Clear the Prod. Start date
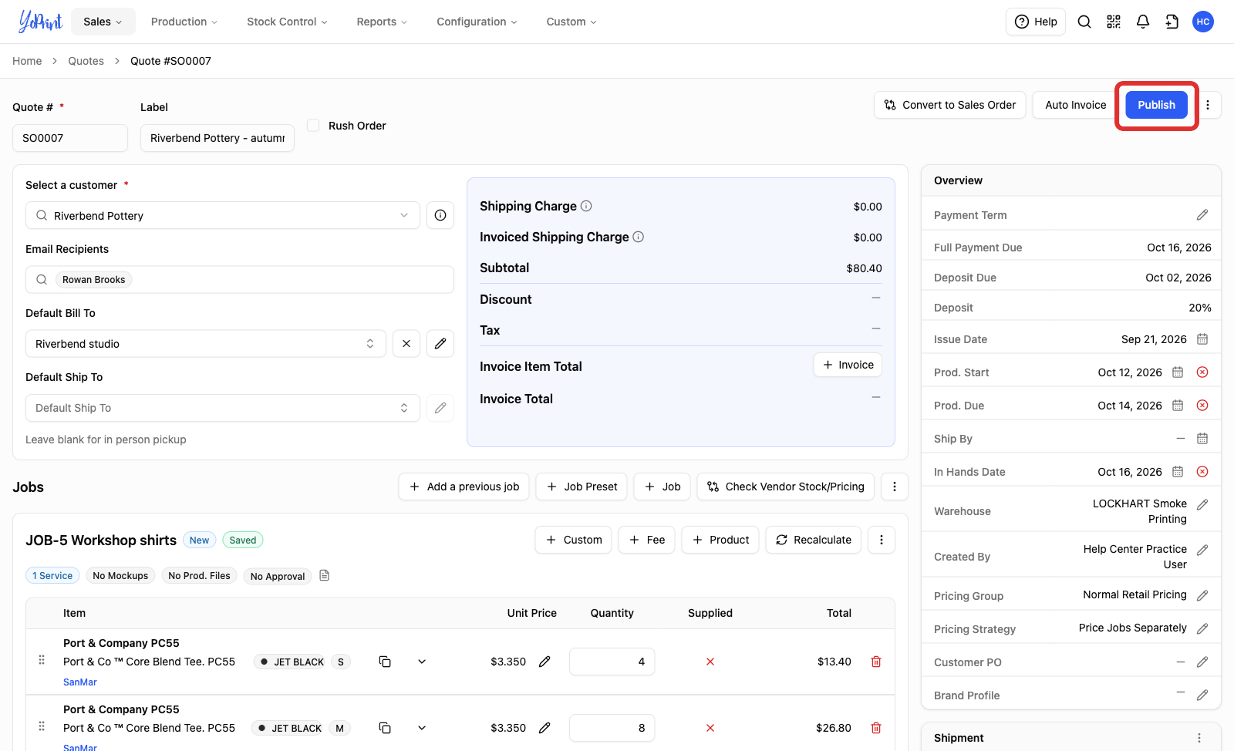This screenshot has height=751, width=1234. click(1202, 372)
